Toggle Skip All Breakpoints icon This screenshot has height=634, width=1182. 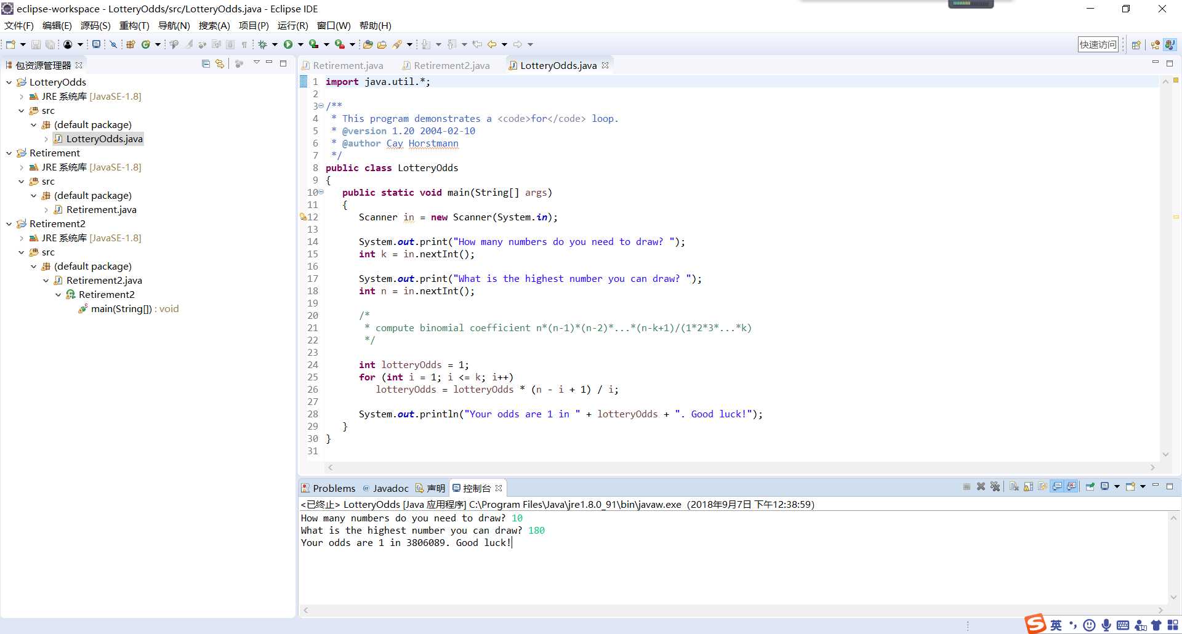113,44
